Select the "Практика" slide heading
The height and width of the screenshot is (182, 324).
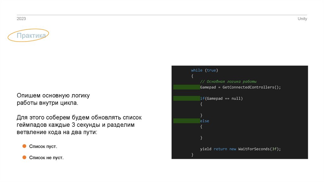point(31,36)
